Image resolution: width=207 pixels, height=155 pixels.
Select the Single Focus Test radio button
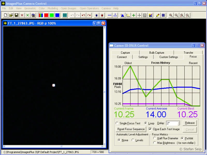pos(117,123)
